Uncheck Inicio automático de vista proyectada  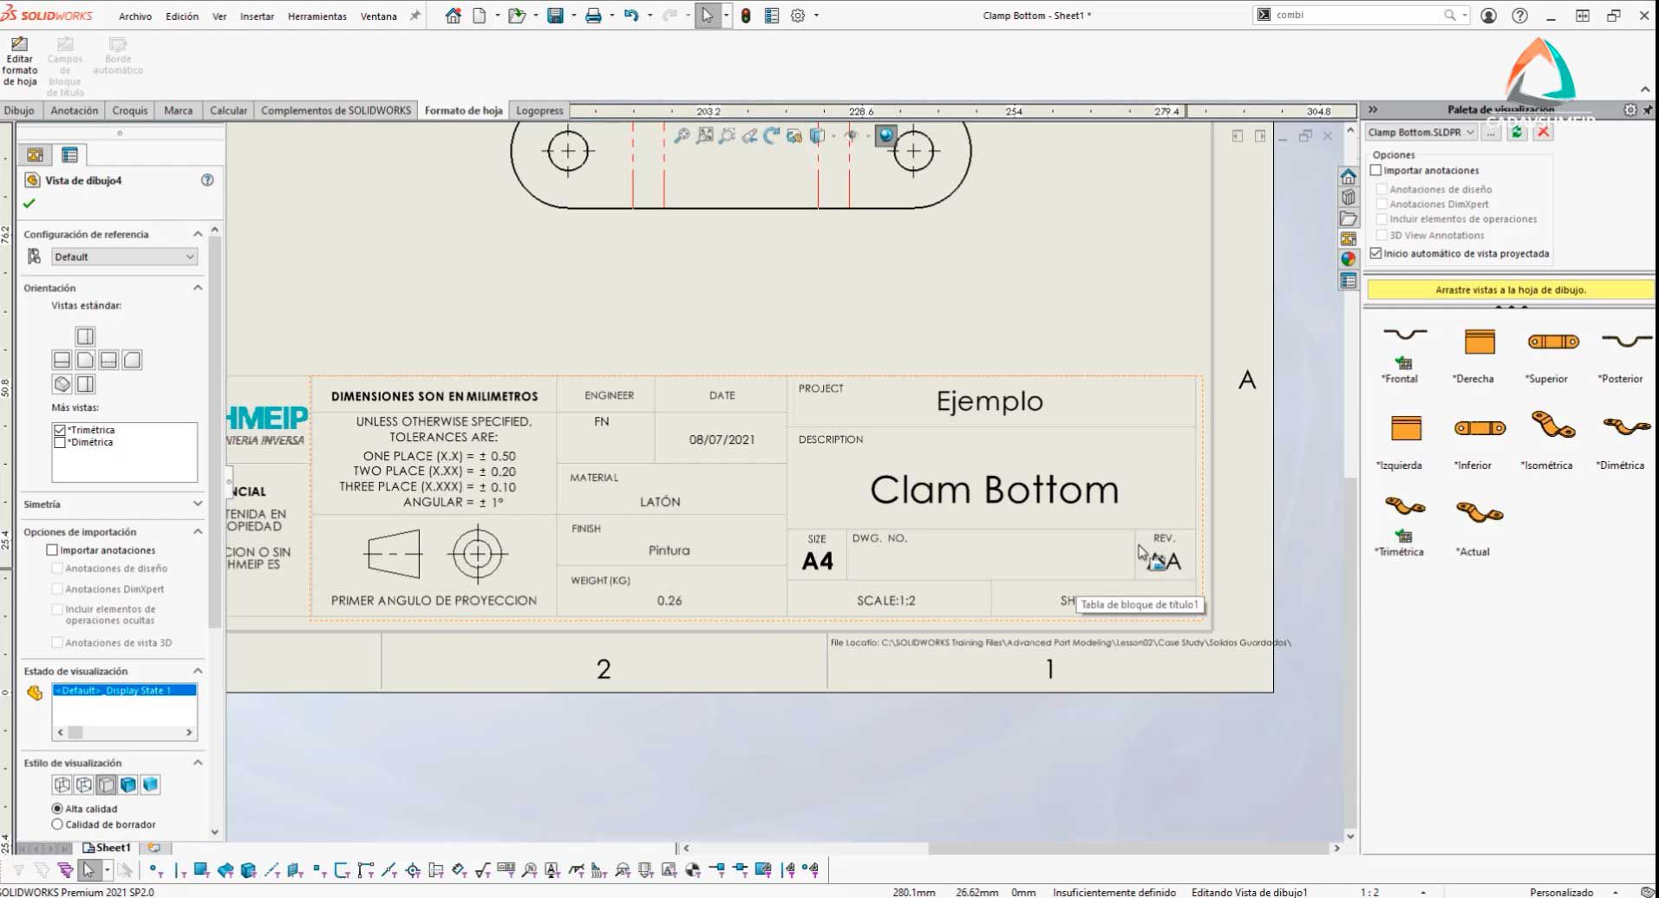[1376, 253]
